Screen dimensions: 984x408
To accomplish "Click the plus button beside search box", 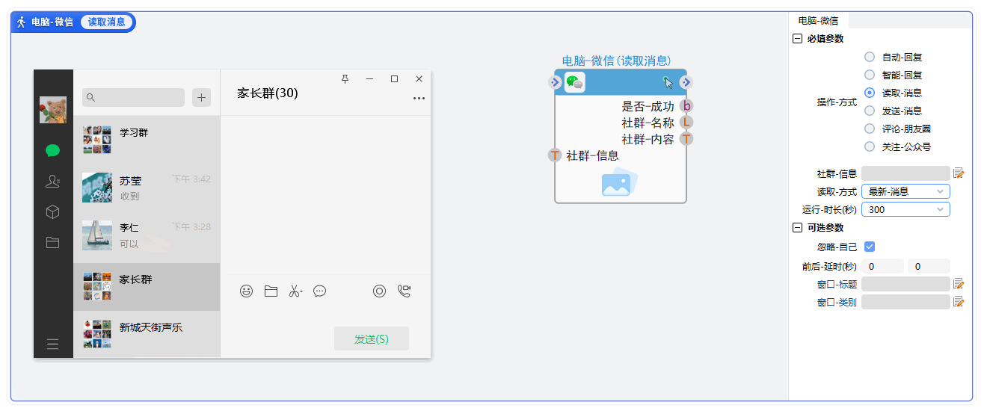I will point(201,97).
